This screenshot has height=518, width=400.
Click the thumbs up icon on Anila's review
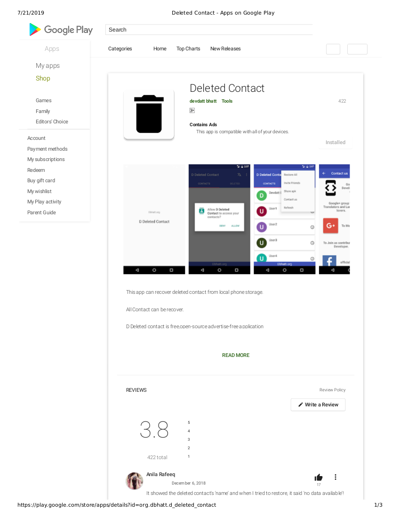pyautogui.click(x=319, y=478)
